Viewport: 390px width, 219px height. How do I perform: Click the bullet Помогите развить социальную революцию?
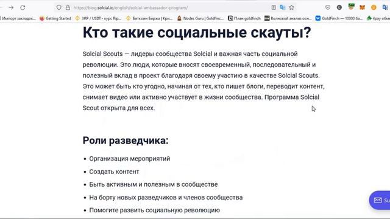154,210
